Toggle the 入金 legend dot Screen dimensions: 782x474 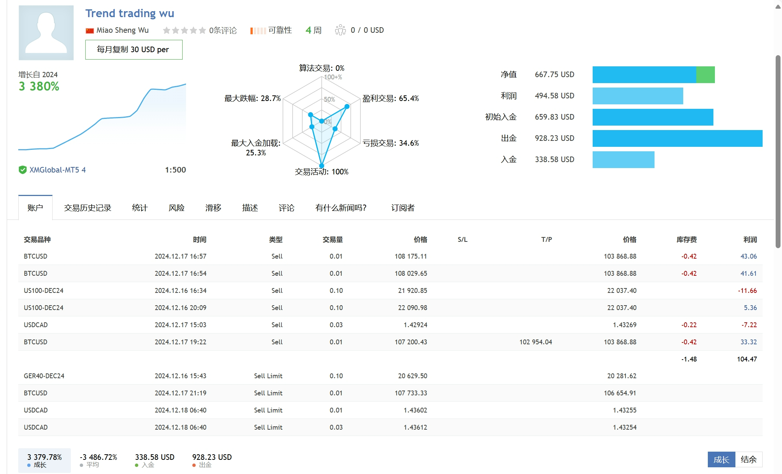point(137,465)
